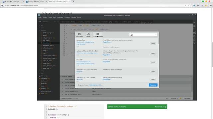Image resolution: width=213 pixels, height=119 pixels.
Task: Open Подробнее link for Beautify
Action: [107, 61]
